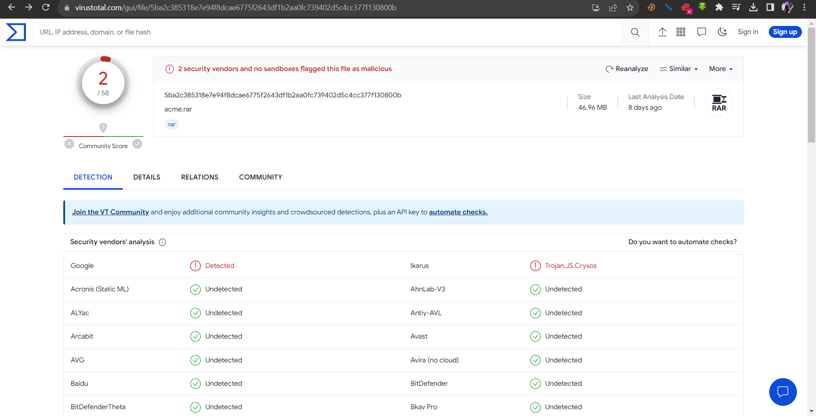
Task: Expand the More dropdown
Action: (721, 69)
